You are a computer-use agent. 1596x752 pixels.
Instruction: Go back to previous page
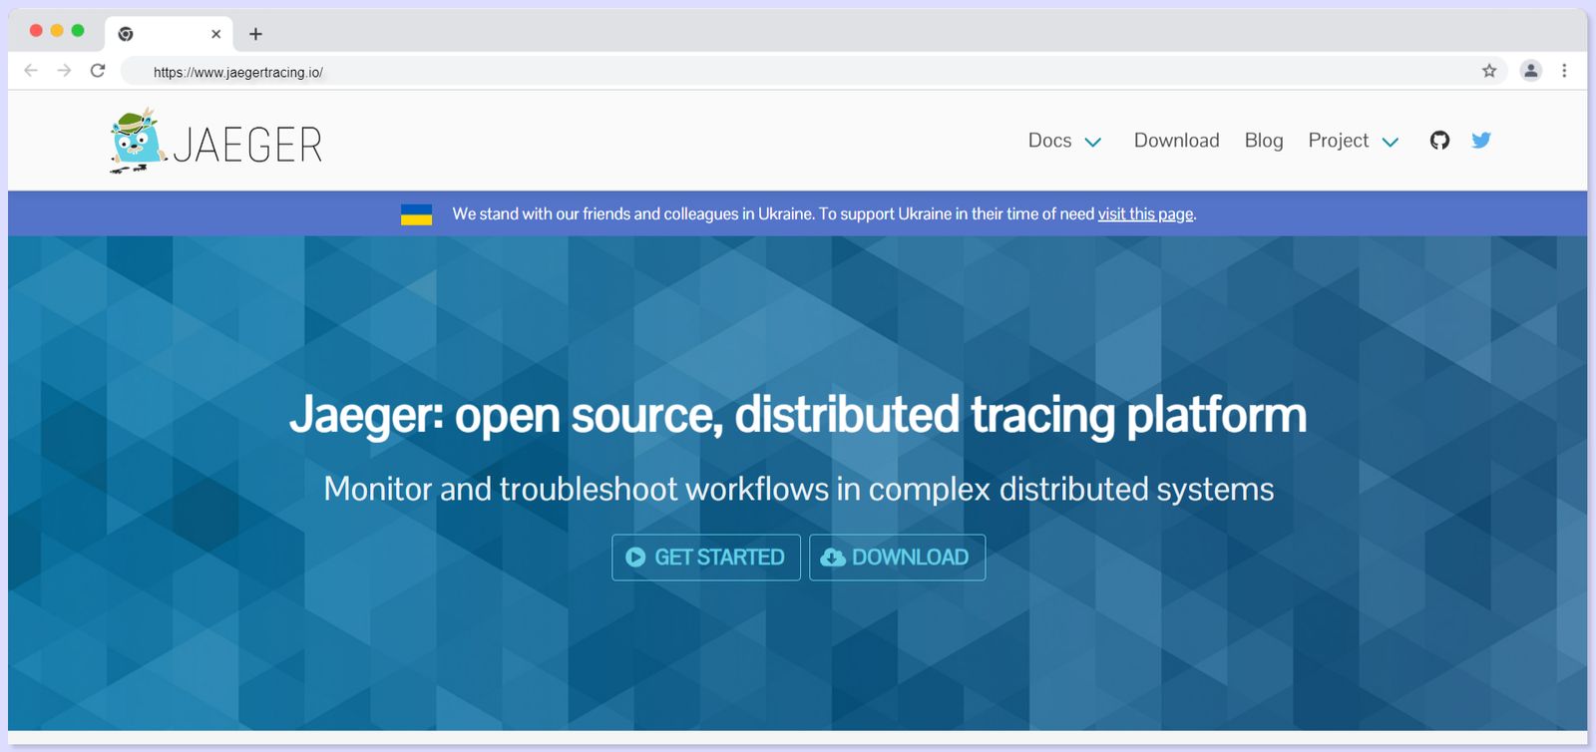coord(31,71)
